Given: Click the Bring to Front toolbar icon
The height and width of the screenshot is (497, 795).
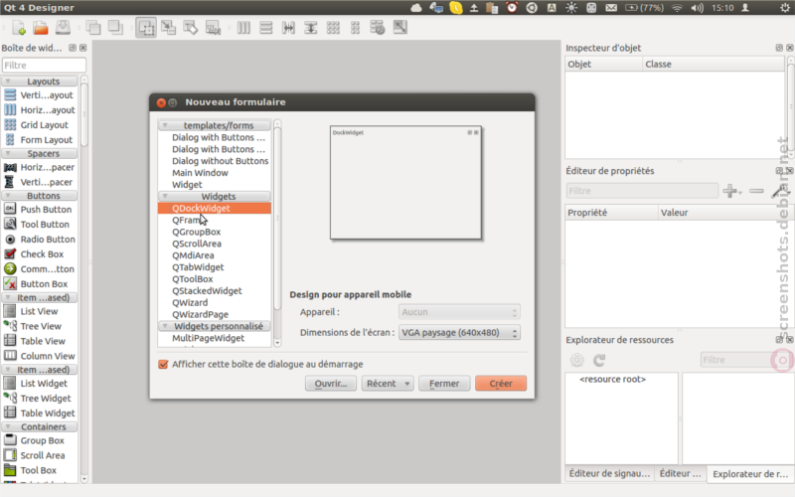Looking at the screenshot, I should 115,28.
